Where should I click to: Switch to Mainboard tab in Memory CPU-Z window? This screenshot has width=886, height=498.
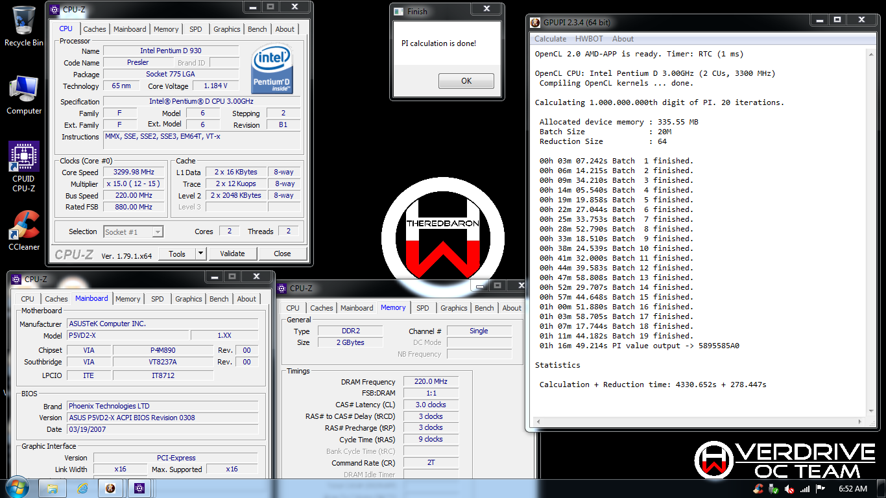[x=357, y=308]
